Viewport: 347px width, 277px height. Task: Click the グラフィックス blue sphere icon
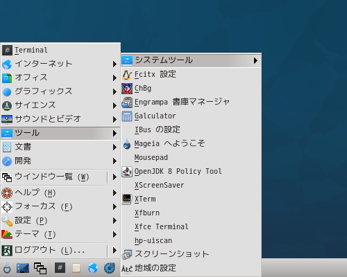(7, 91)
